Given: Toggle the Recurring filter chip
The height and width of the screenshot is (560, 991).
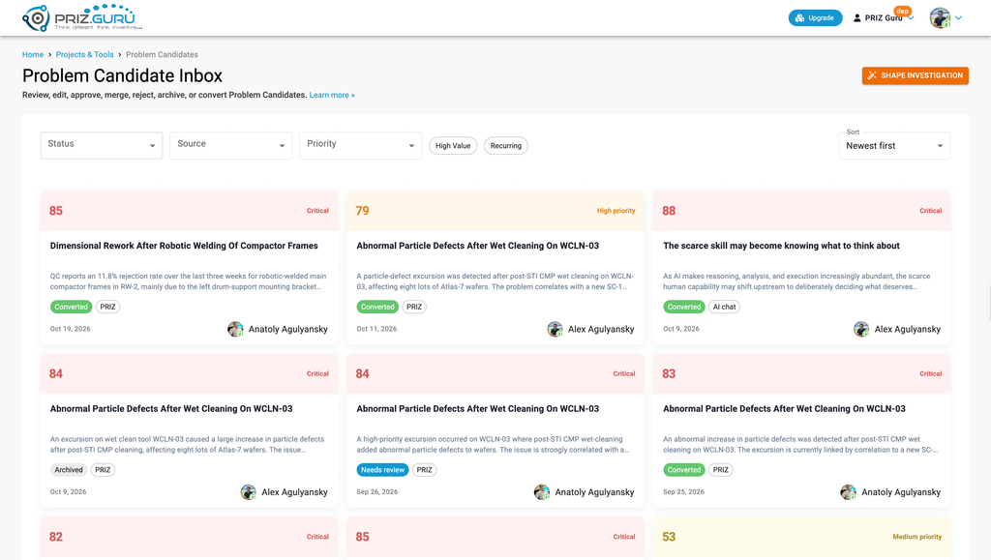Looking at the screenshot, I should coord(505,146).
